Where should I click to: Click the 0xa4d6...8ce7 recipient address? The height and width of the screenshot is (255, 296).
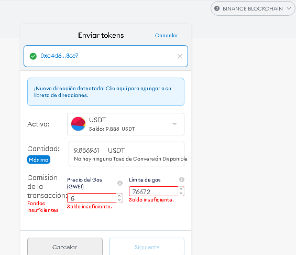pyautogui.click(x=59, y=56)
